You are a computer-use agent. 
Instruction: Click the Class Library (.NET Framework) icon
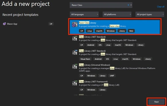[75, 83]
